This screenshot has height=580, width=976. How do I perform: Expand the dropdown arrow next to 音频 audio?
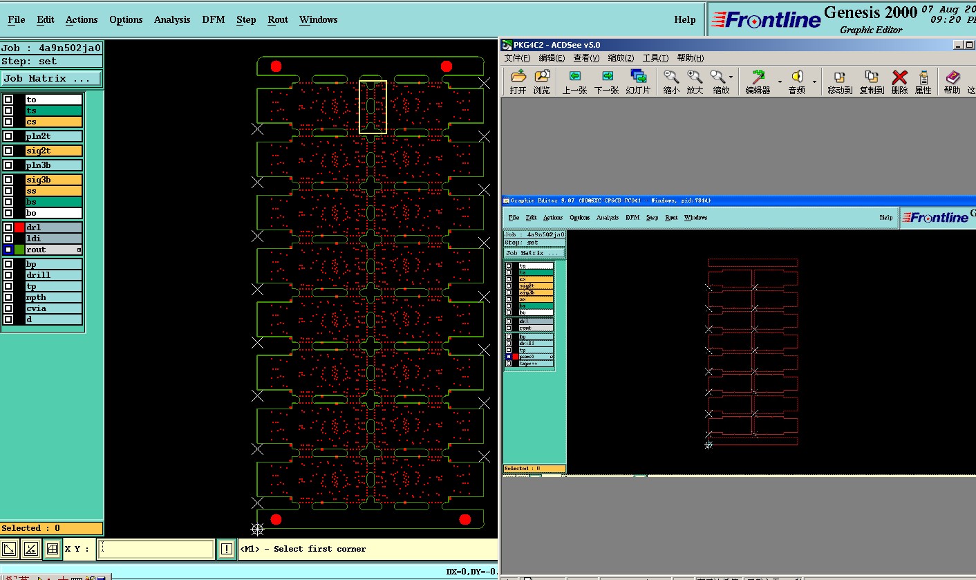pyautogui.click(x=814, y=81)
